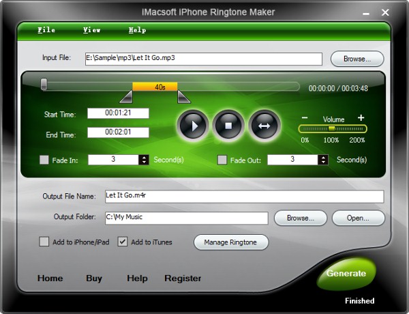Click the End Time field
Viewport: 409px width, 314px height.
[118, 132]
